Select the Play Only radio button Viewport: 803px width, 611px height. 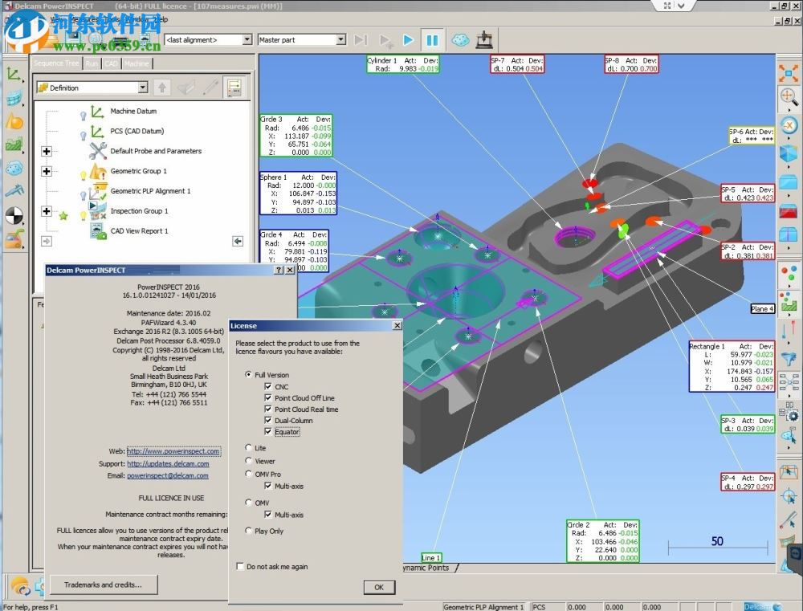[248, 531]
